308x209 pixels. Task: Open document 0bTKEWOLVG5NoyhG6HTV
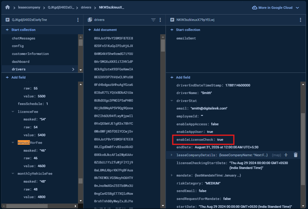[x=113, y=178]
